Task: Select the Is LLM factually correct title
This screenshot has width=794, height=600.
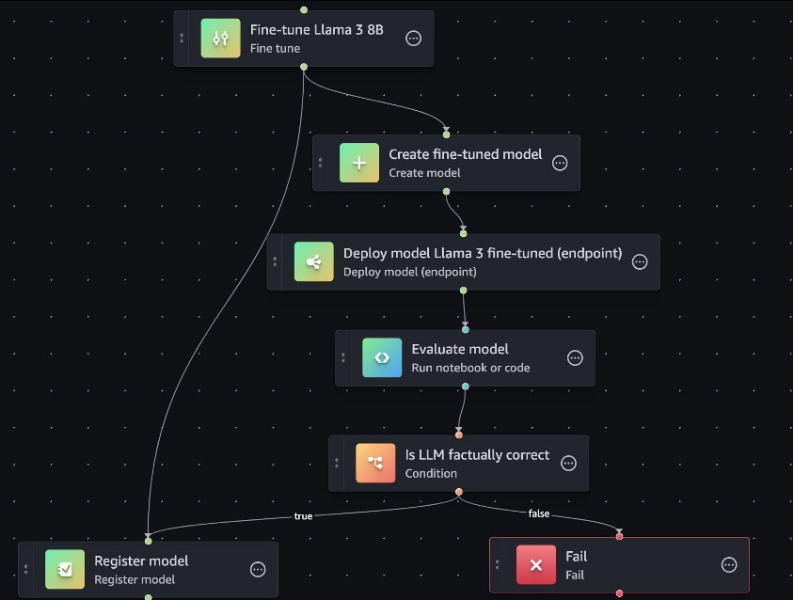Action: coord(477,455)
